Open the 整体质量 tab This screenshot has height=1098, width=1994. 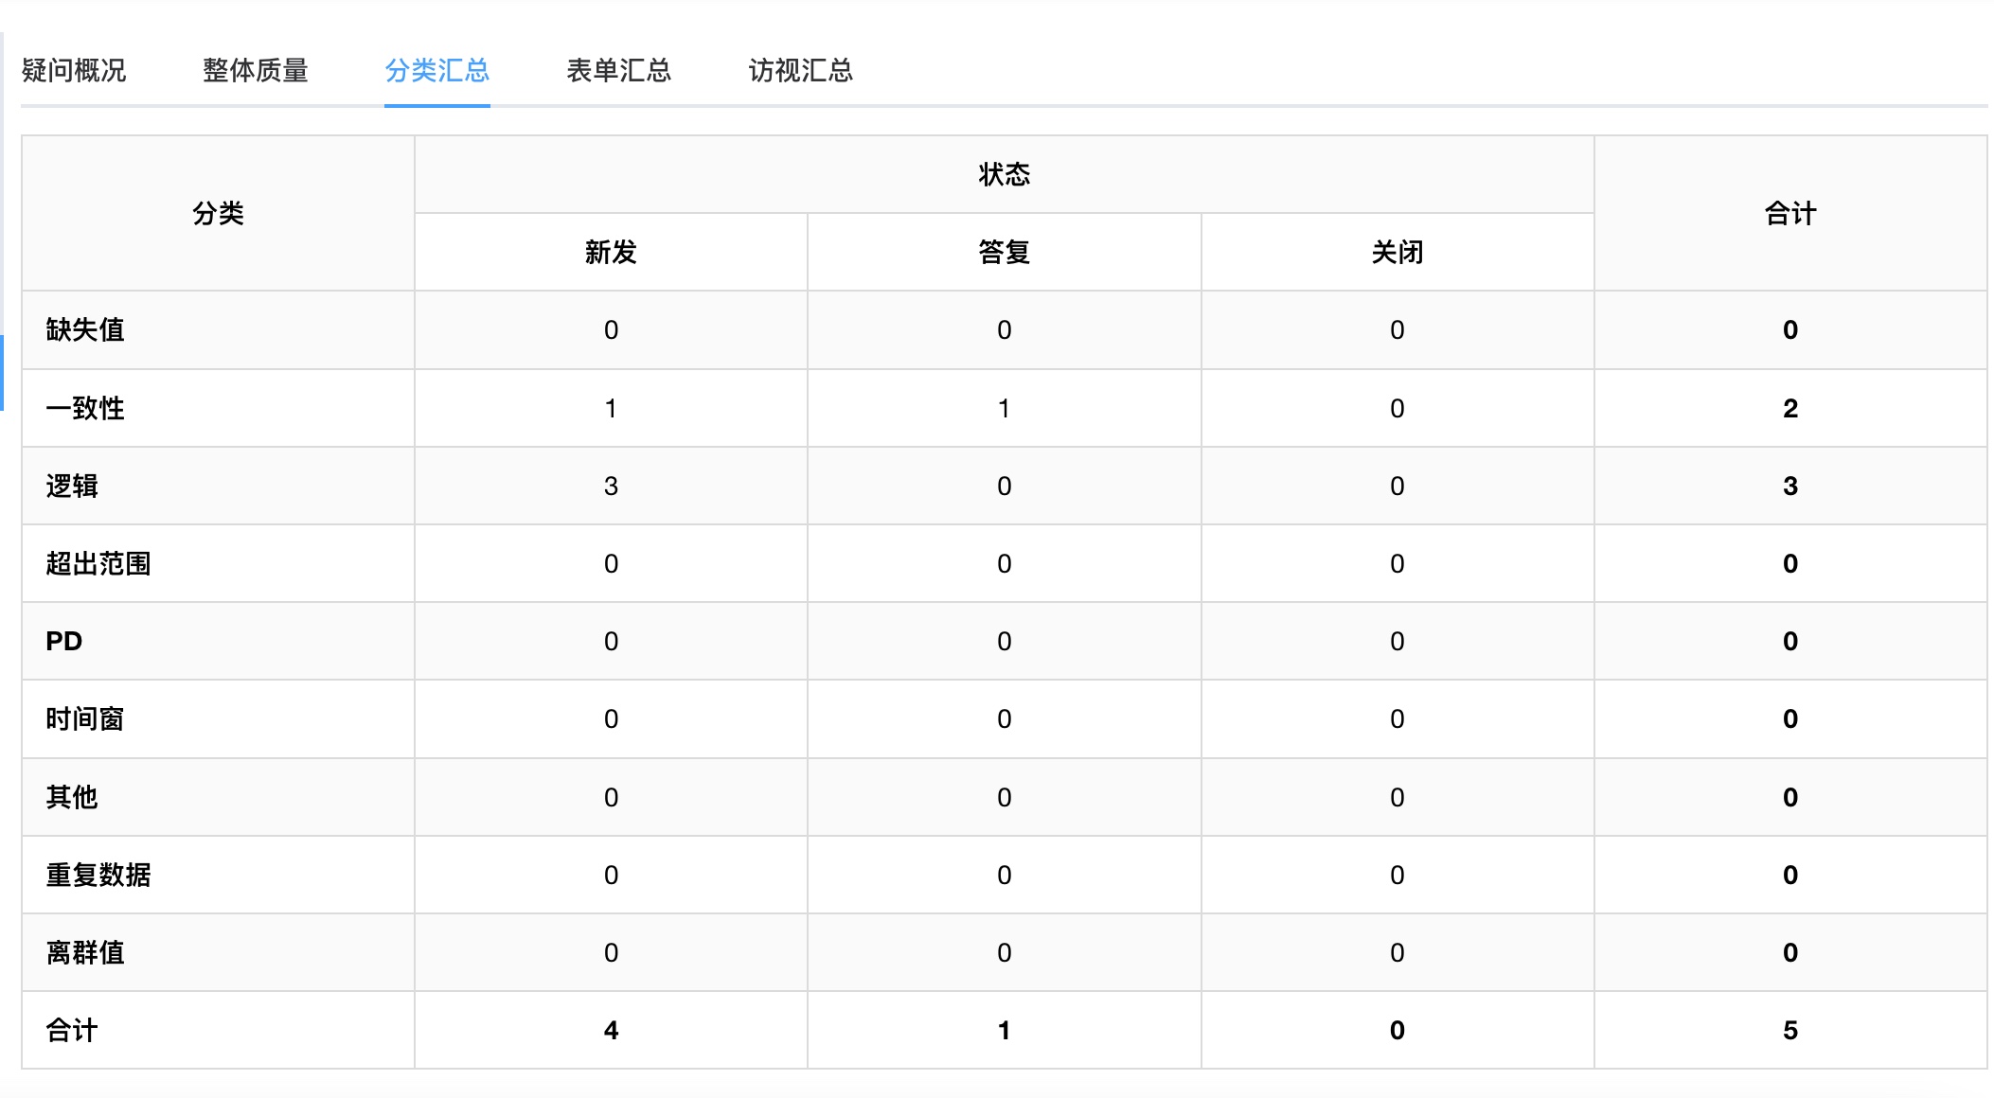pos(256,71)
